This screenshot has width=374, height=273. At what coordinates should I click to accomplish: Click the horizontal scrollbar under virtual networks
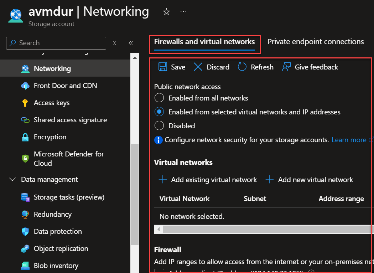(x=264, y=229)
